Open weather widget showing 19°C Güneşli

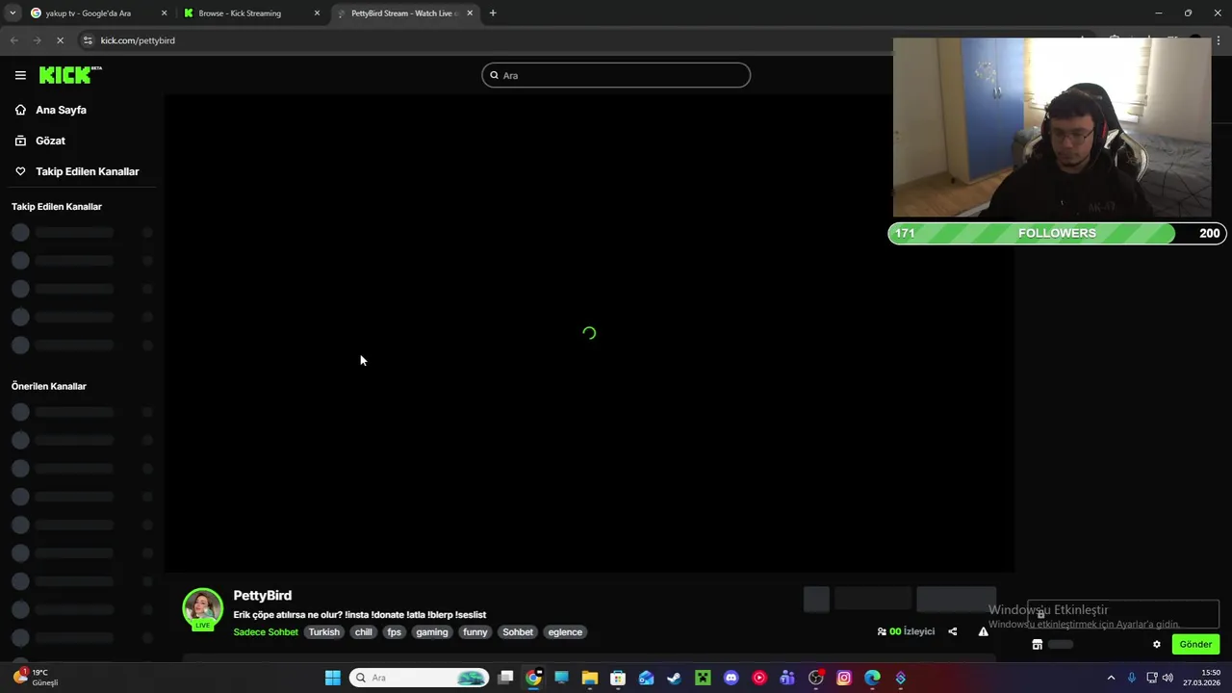(x=37, y=678)
